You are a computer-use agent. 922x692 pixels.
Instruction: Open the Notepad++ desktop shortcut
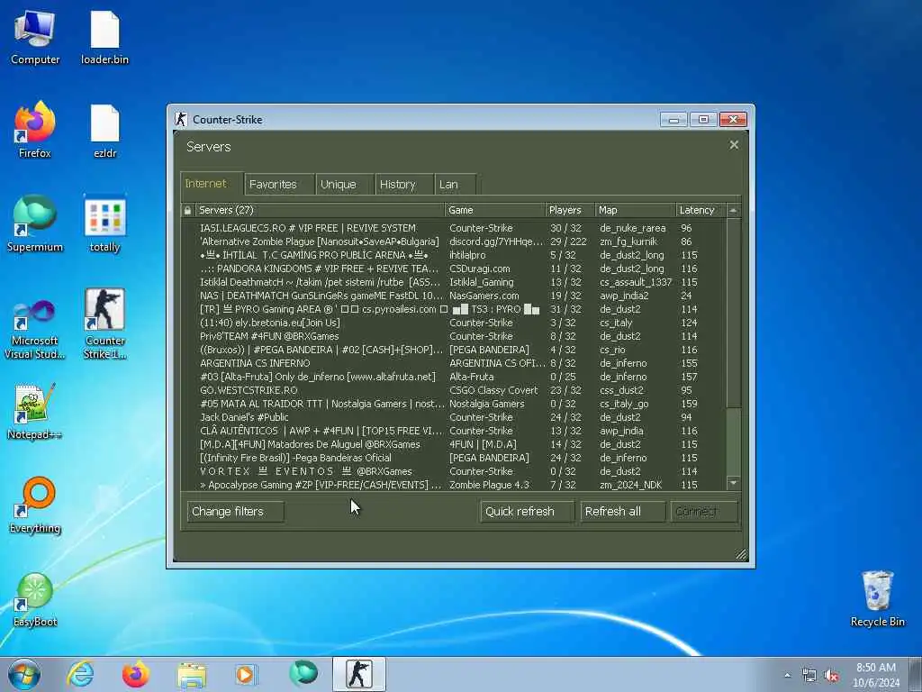coord(35,412)
